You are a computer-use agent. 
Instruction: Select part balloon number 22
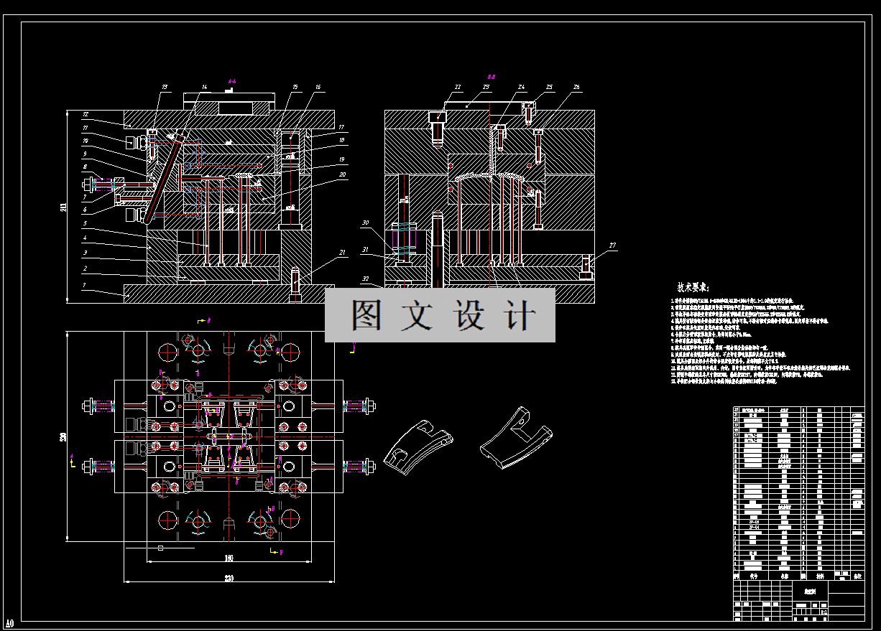[457, 87]
